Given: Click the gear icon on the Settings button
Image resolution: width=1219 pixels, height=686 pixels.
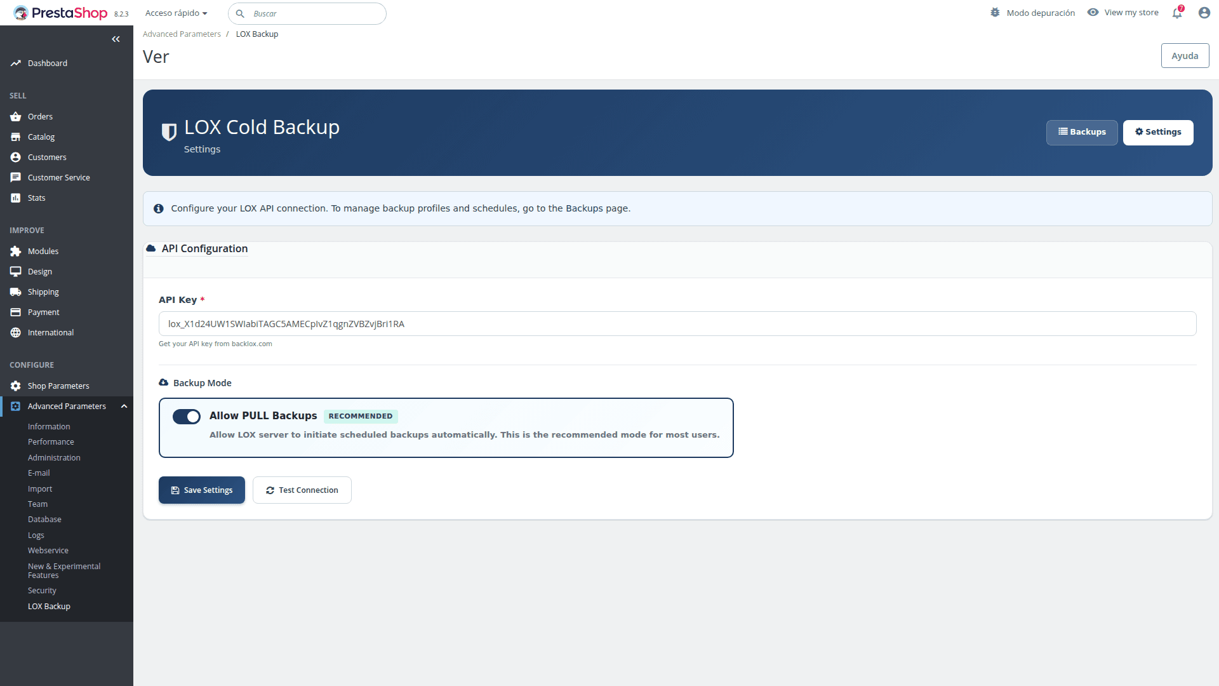Looking at the screenshot, I should [1139, 132].
